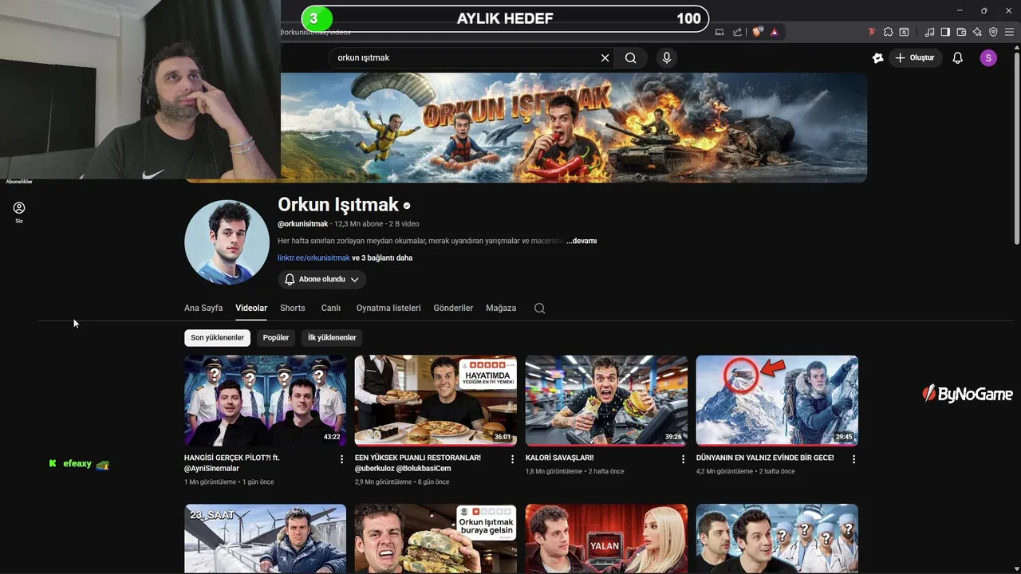
Task: Switch to the Shorts tab
Action: pos(293,308)
